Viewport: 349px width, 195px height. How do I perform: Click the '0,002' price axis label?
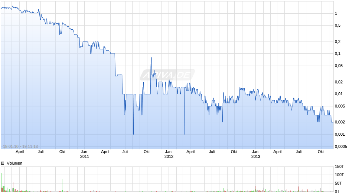pyautogui.click(x=340, y=122)
